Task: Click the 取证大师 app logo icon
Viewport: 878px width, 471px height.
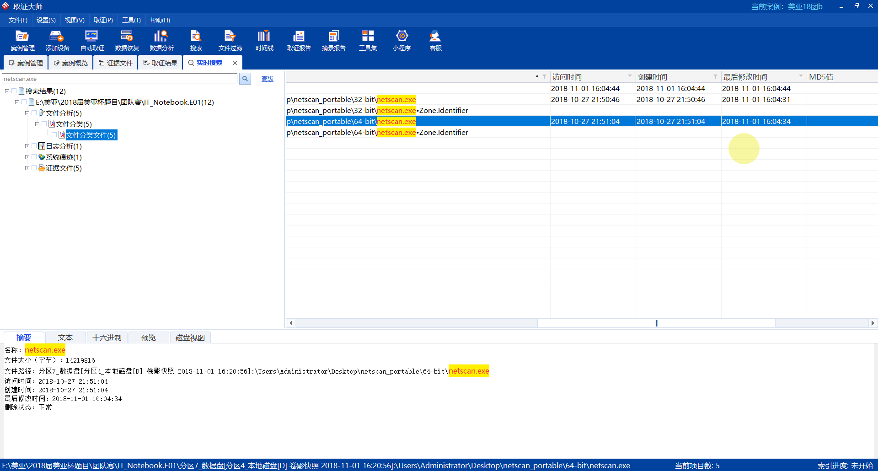Action: tap(5, 6)
